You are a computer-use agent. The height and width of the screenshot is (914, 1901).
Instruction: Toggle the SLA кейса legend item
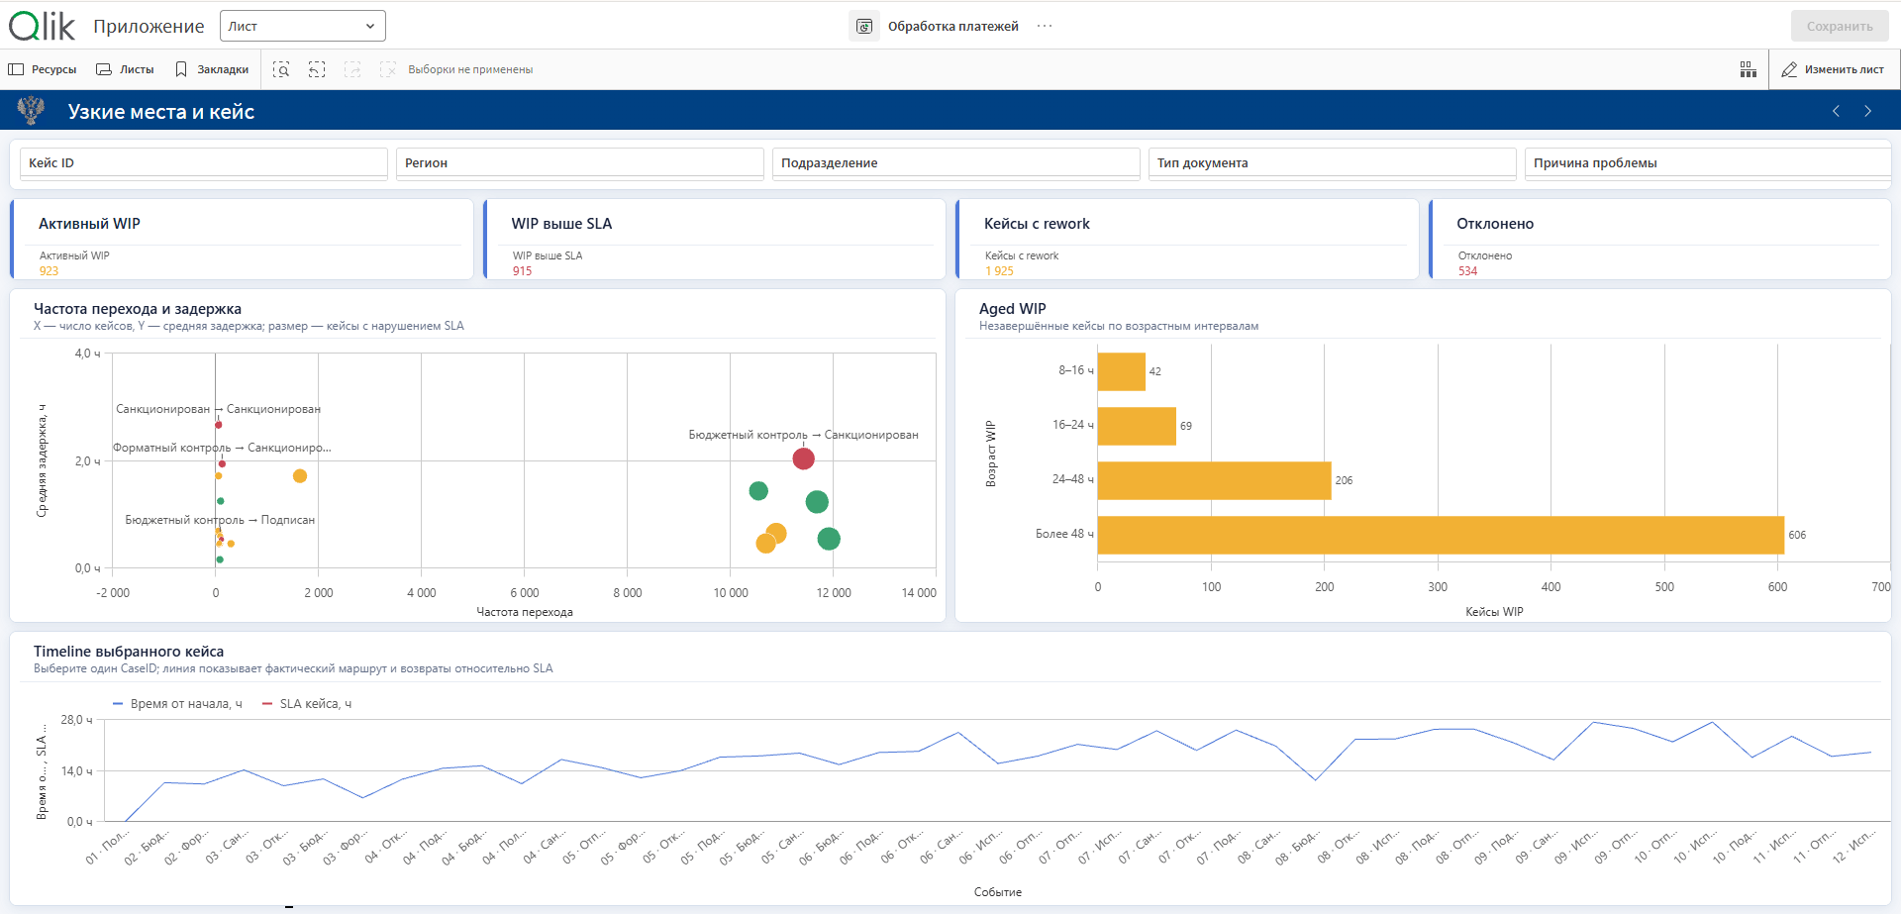click(307, 704)
